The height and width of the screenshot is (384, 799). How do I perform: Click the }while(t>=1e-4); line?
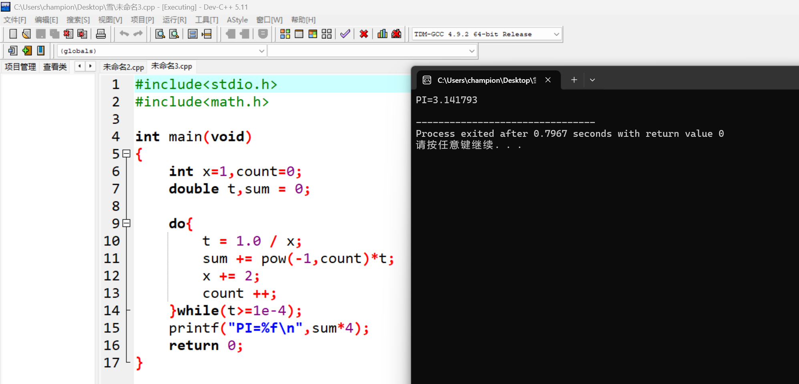click(x=235, y=311)
